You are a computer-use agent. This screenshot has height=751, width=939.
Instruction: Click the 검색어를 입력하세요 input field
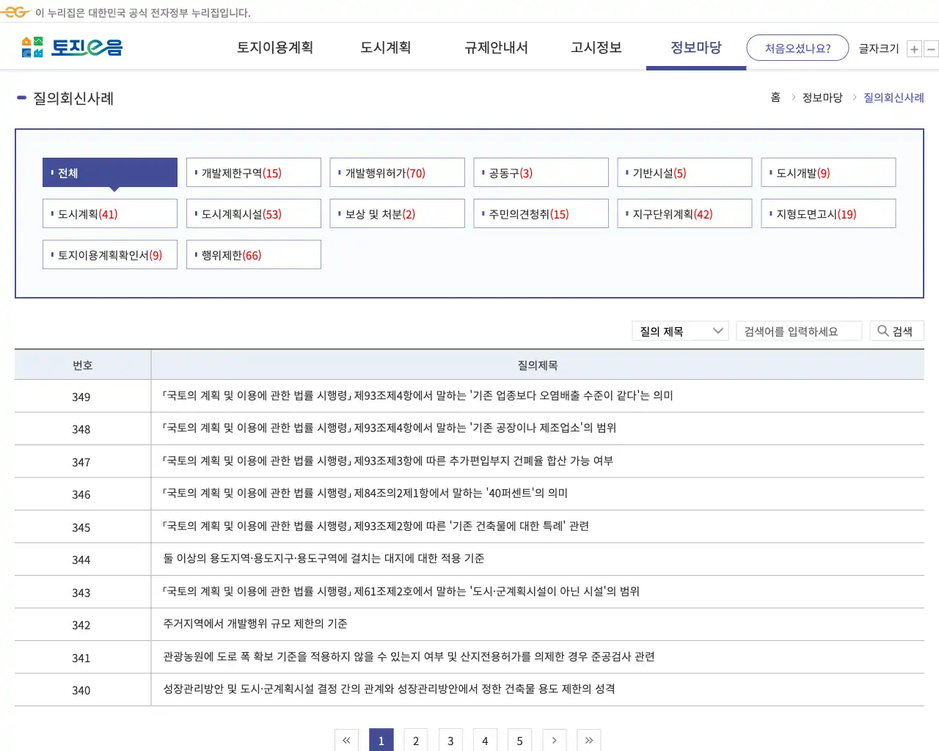point(799,330)
